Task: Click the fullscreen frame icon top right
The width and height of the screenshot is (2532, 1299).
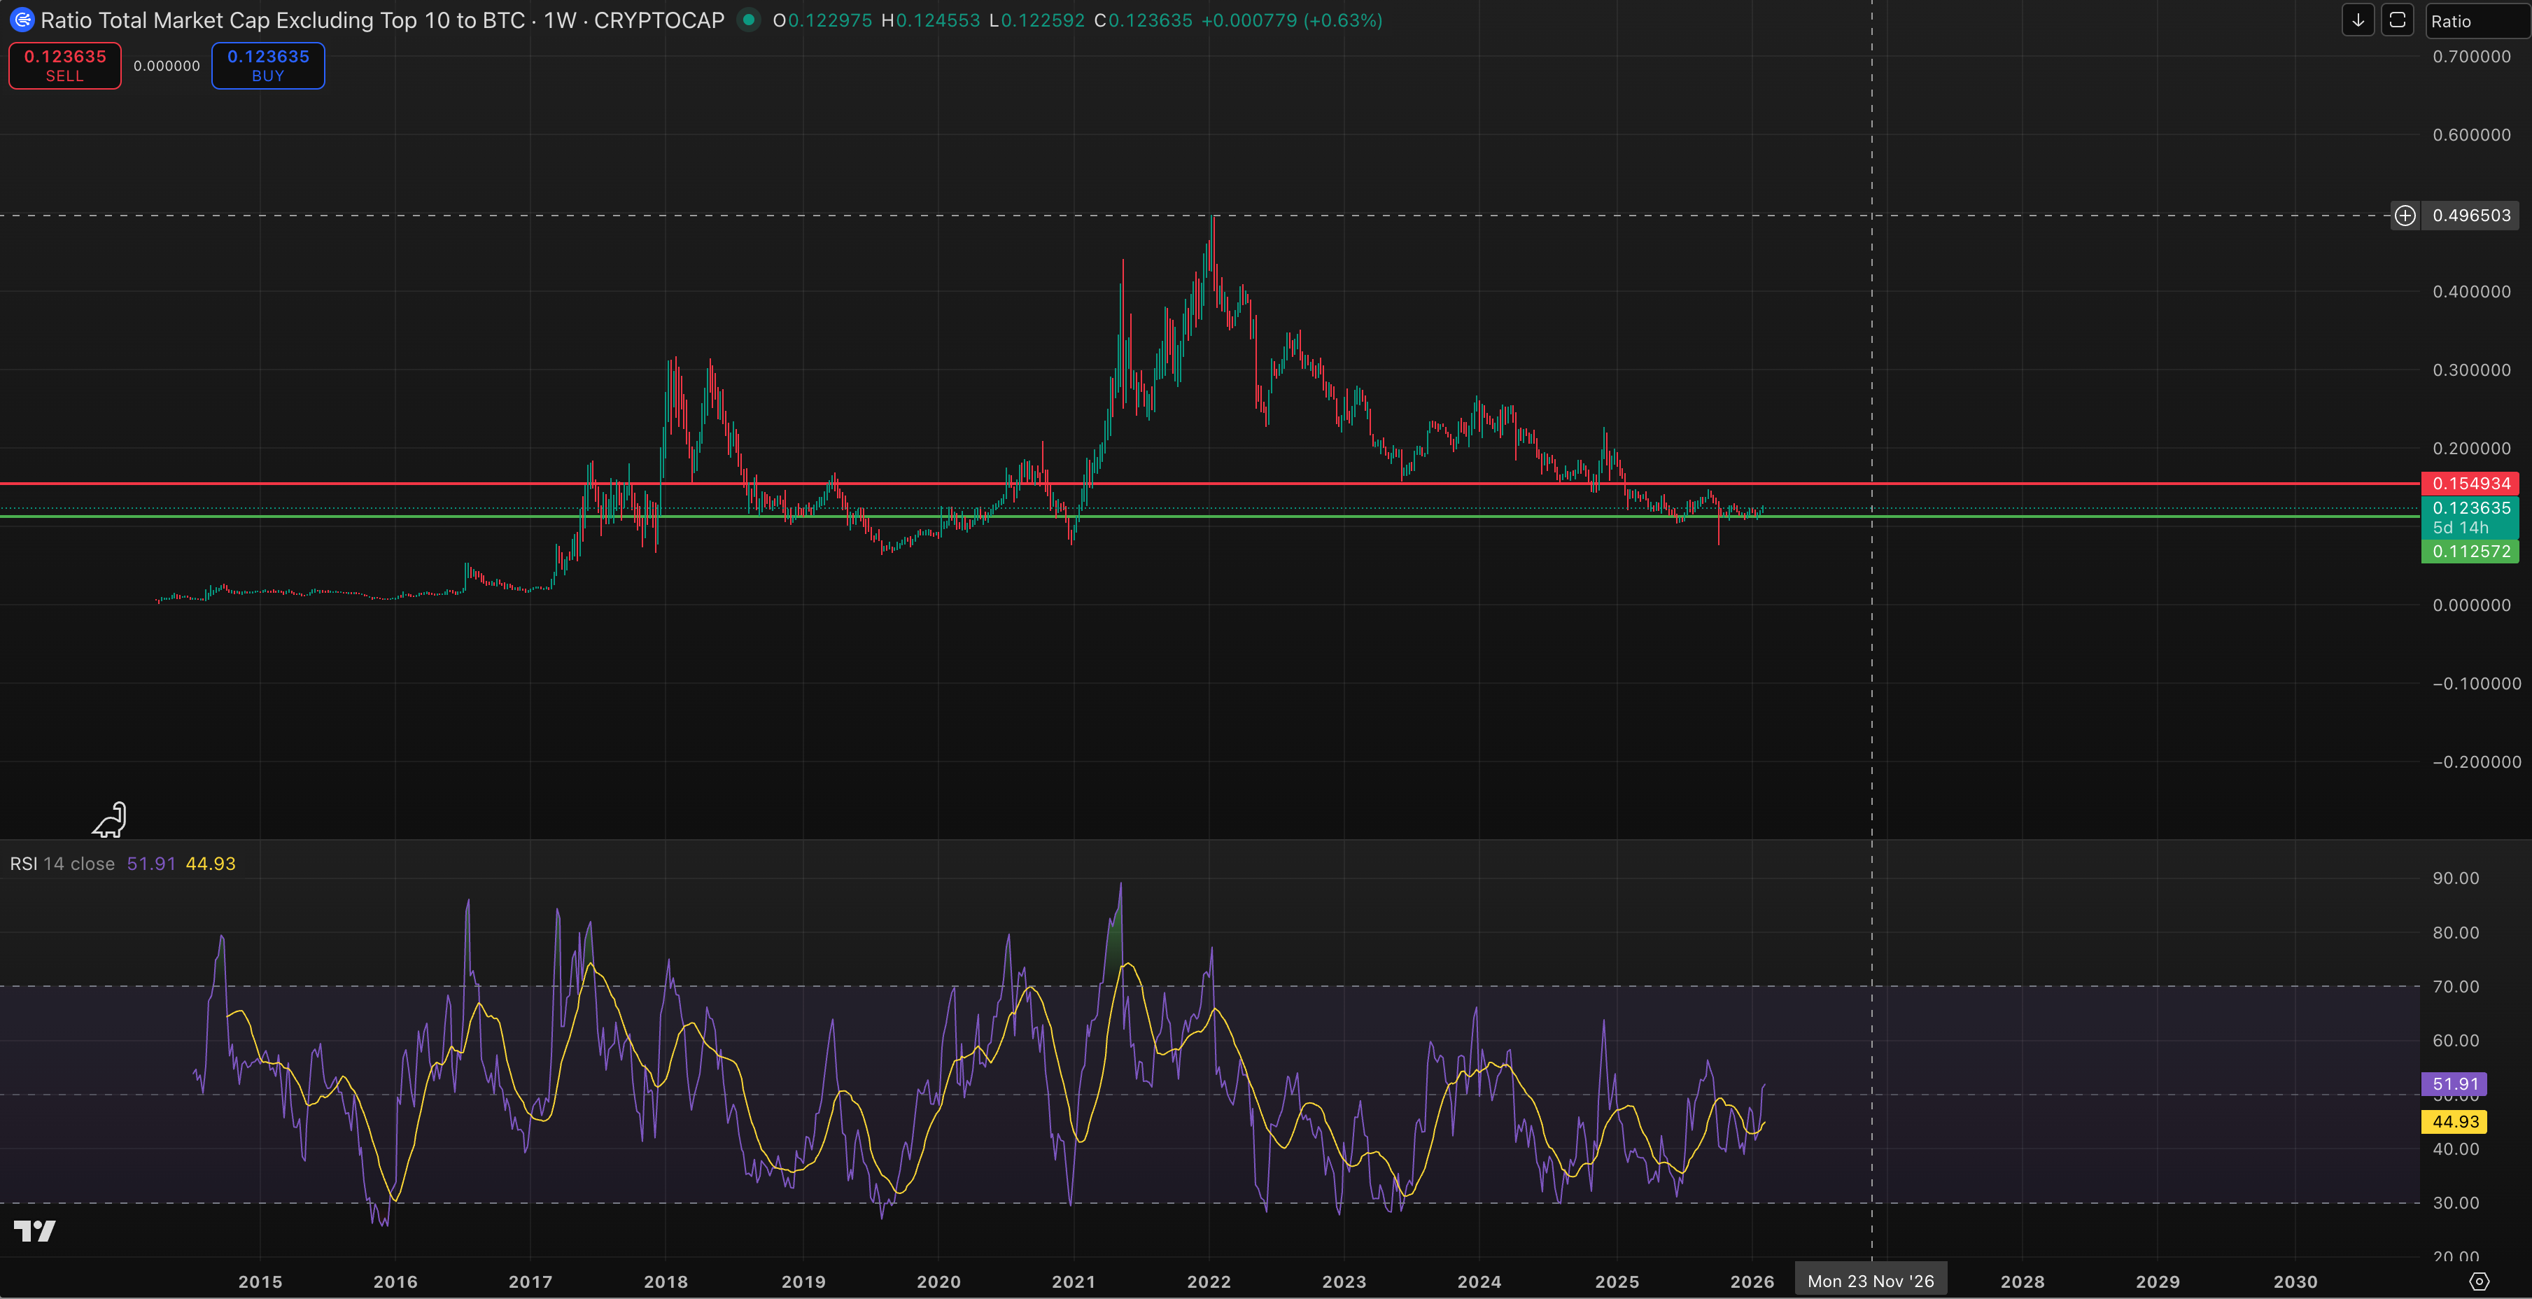Action: tap(2398, 21)
